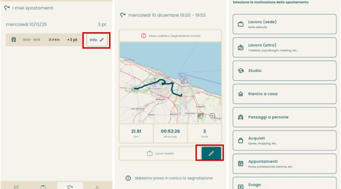Viewport: 341px width, 189px height.
Task: Open the clipboard tab in bottom bar
Action: pyautogui.click(x=43, y=187)
